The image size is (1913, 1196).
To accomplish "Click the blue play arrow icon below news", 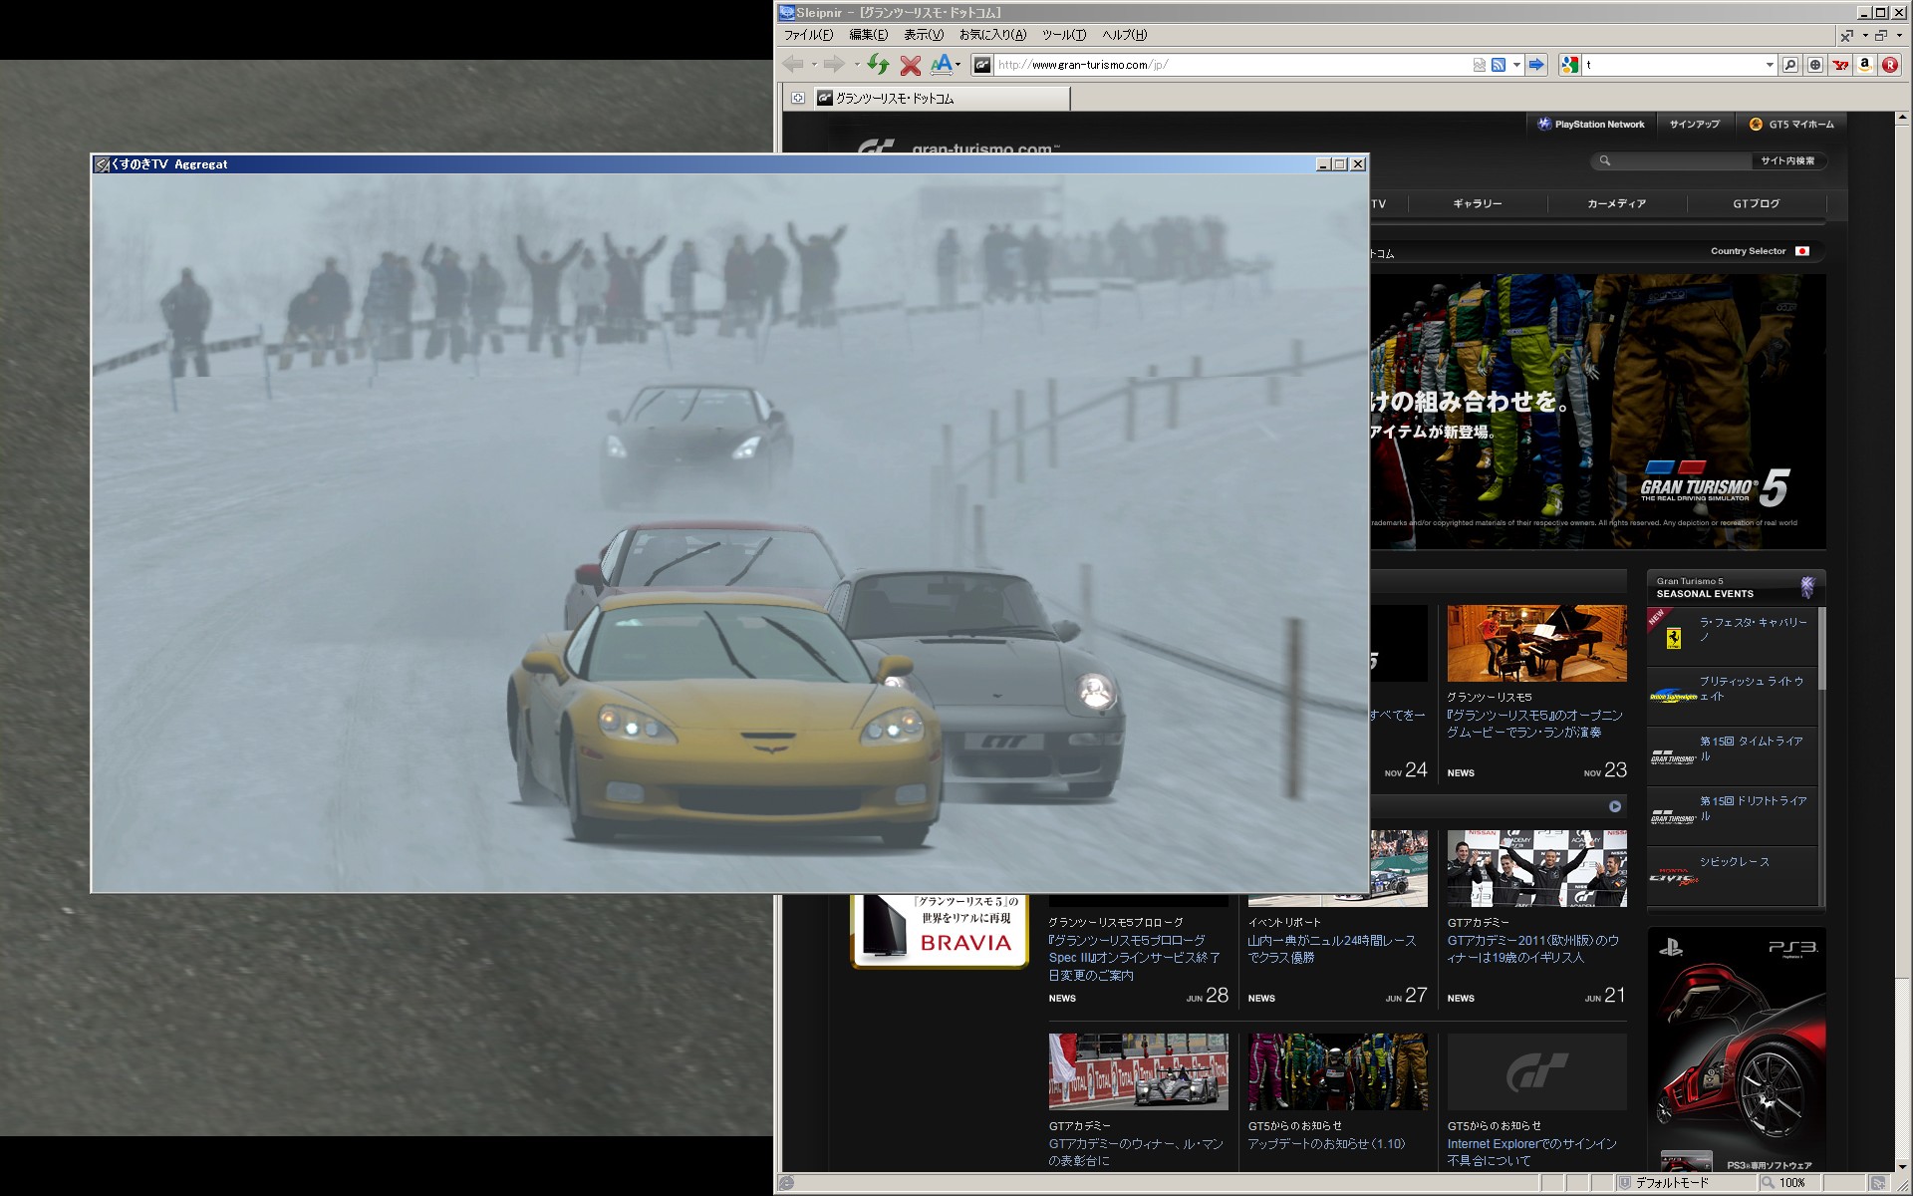I will [1615, 806].
